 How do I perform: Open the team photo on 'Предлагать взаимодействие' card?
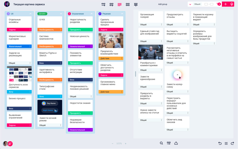(111, 41)
